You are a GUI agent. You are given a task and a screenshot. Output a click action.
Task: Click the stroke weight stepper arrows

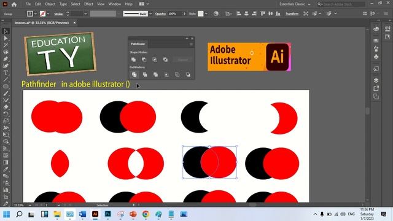click(x=68, y=14)
